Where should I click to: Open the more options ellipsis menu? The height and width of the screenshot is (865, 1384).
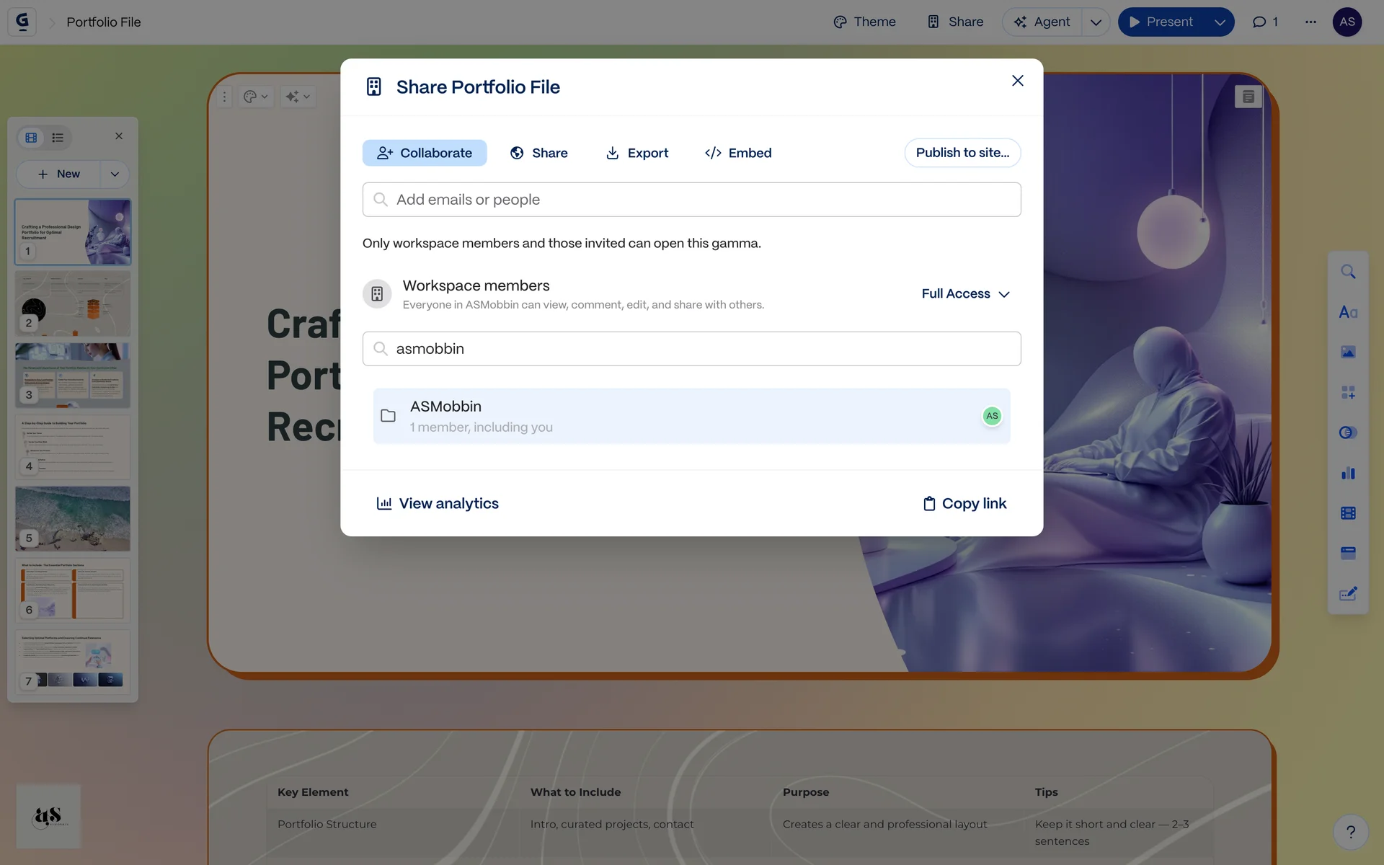(x=1310, y=22)
